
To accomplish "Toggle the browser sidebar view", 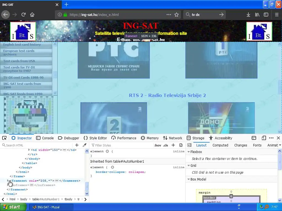I will pos(266,15).
